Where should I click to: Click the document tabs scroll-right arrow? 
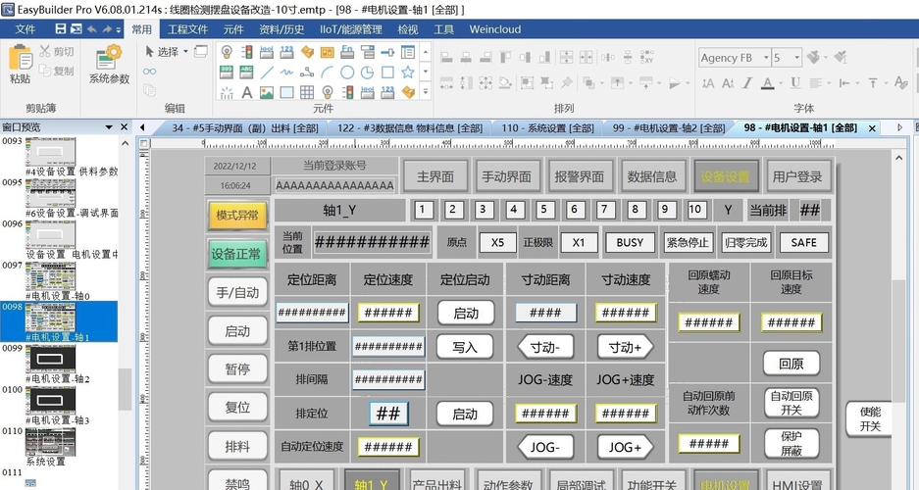(900, 127)
